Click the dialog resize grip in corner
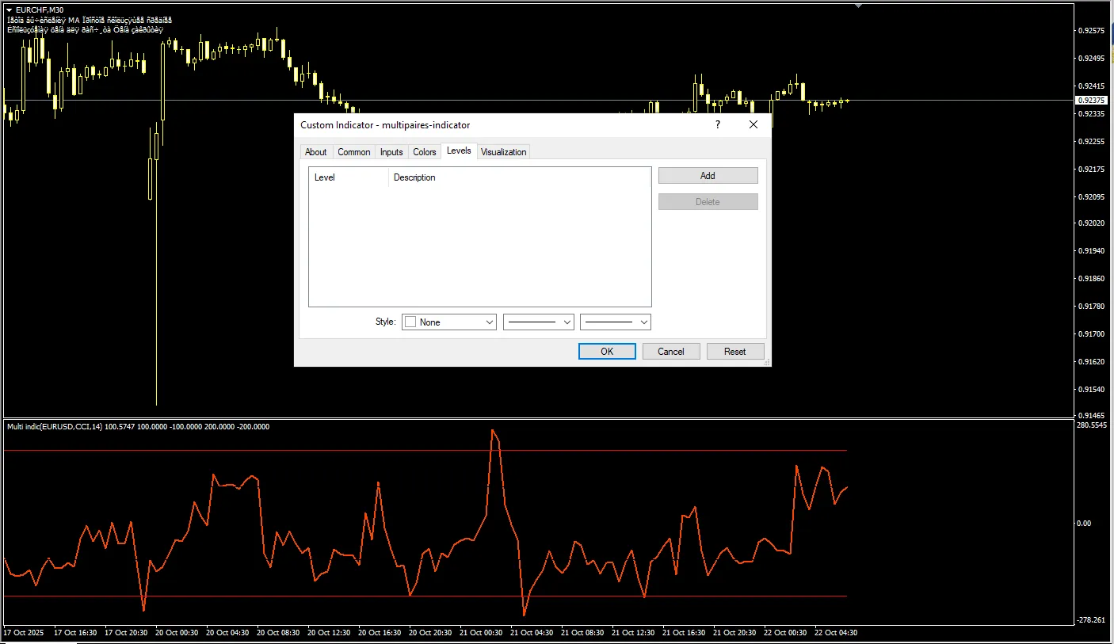This screenshot has width=1114, height=644. (x=766, y=362)
